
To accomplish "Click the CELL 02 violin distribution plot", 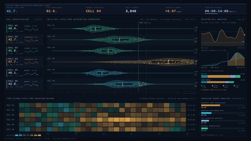I will [119, 40].
